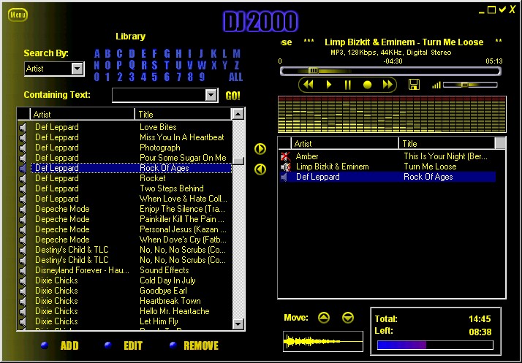This screenshot has height=363, width=522.
Task: Click speaker icon beside Rocket
Action: point(23,178)
